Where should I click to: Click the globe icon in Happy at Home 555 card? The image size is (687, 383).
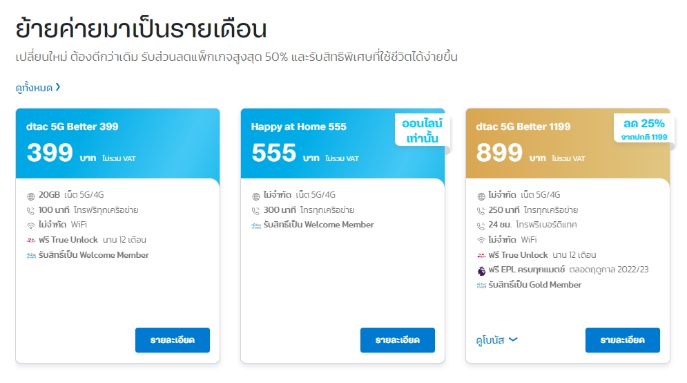256,196
